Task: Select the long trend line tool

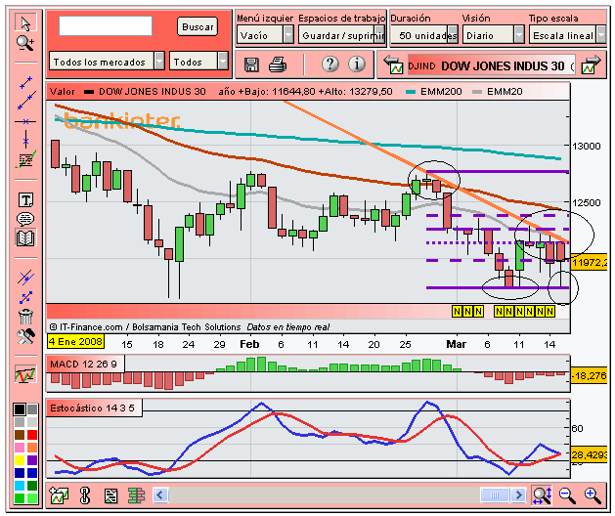Action: pyautogui.click(x=26, y=101)
